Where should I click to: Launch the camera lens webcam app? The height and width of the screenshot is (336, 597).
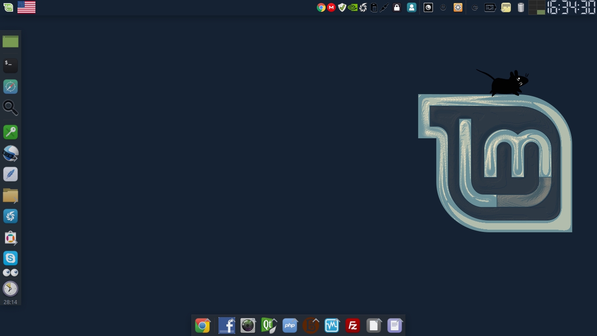click(x=248, y=325)
